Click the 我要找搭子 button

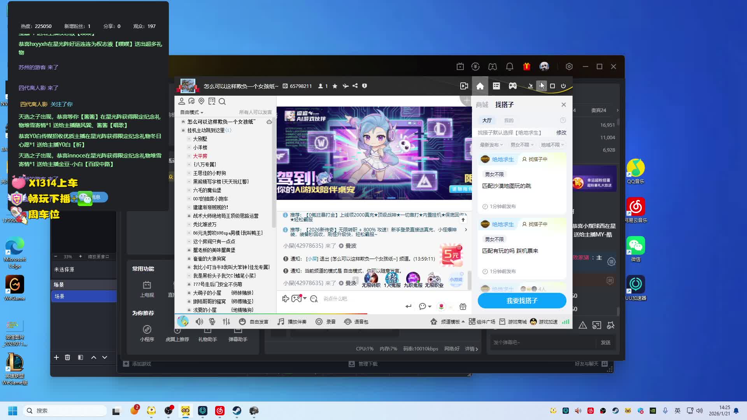[x=522, y=301]
